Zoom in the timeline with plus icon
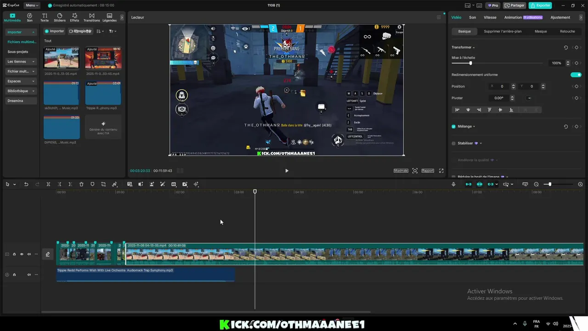Image resolution: width=588 pixels, height=331 pixels. (x=580, y=184)
